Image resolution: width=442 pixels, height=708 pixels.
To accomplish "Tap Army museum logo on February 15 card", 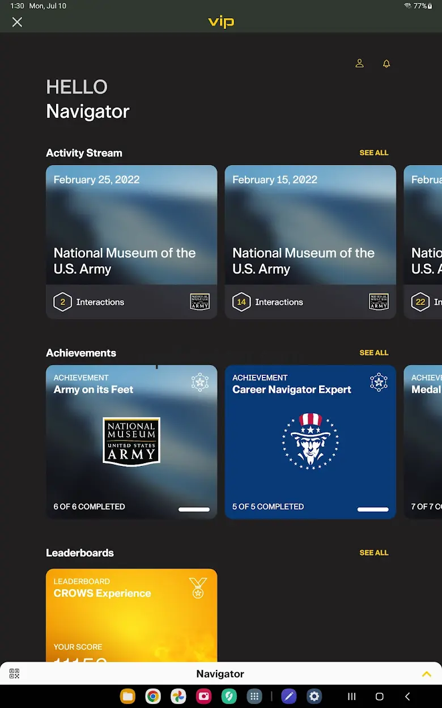I will [x=379, y=302].
